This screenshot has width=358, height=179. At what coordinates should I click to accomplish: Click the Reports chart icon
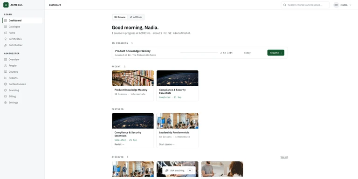tap(6, 78)
